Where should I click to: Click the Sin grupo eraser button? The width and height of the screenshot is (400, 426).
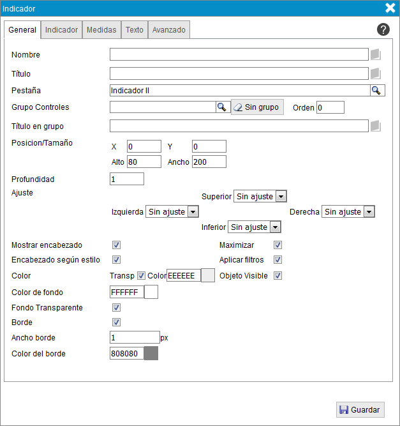257,107
